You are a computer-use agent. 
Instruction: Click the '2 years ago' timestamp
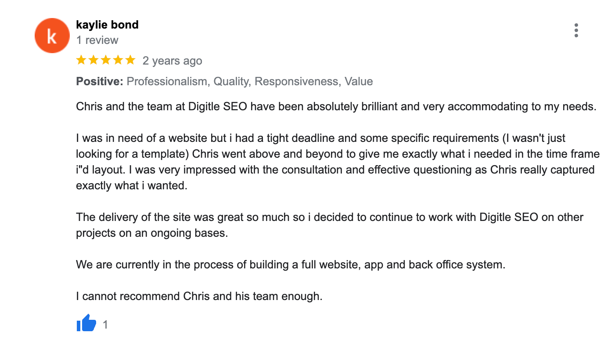[x=172, y=61]
